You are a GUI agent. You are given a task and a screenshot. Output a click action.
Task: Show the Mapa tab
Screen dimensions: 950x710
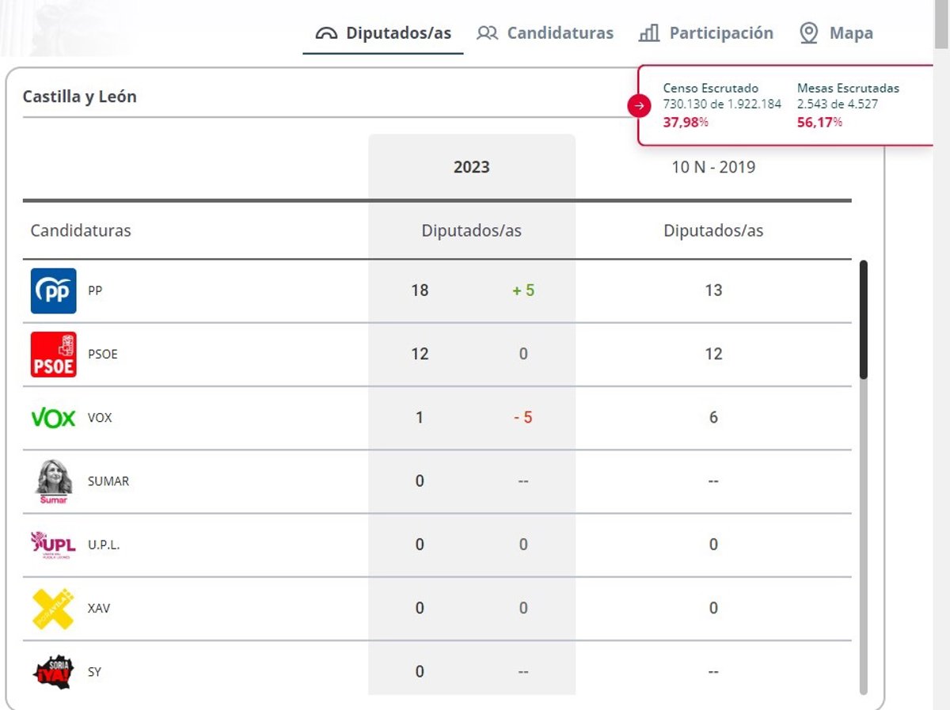pyautogui.click(x=837, y=33)
